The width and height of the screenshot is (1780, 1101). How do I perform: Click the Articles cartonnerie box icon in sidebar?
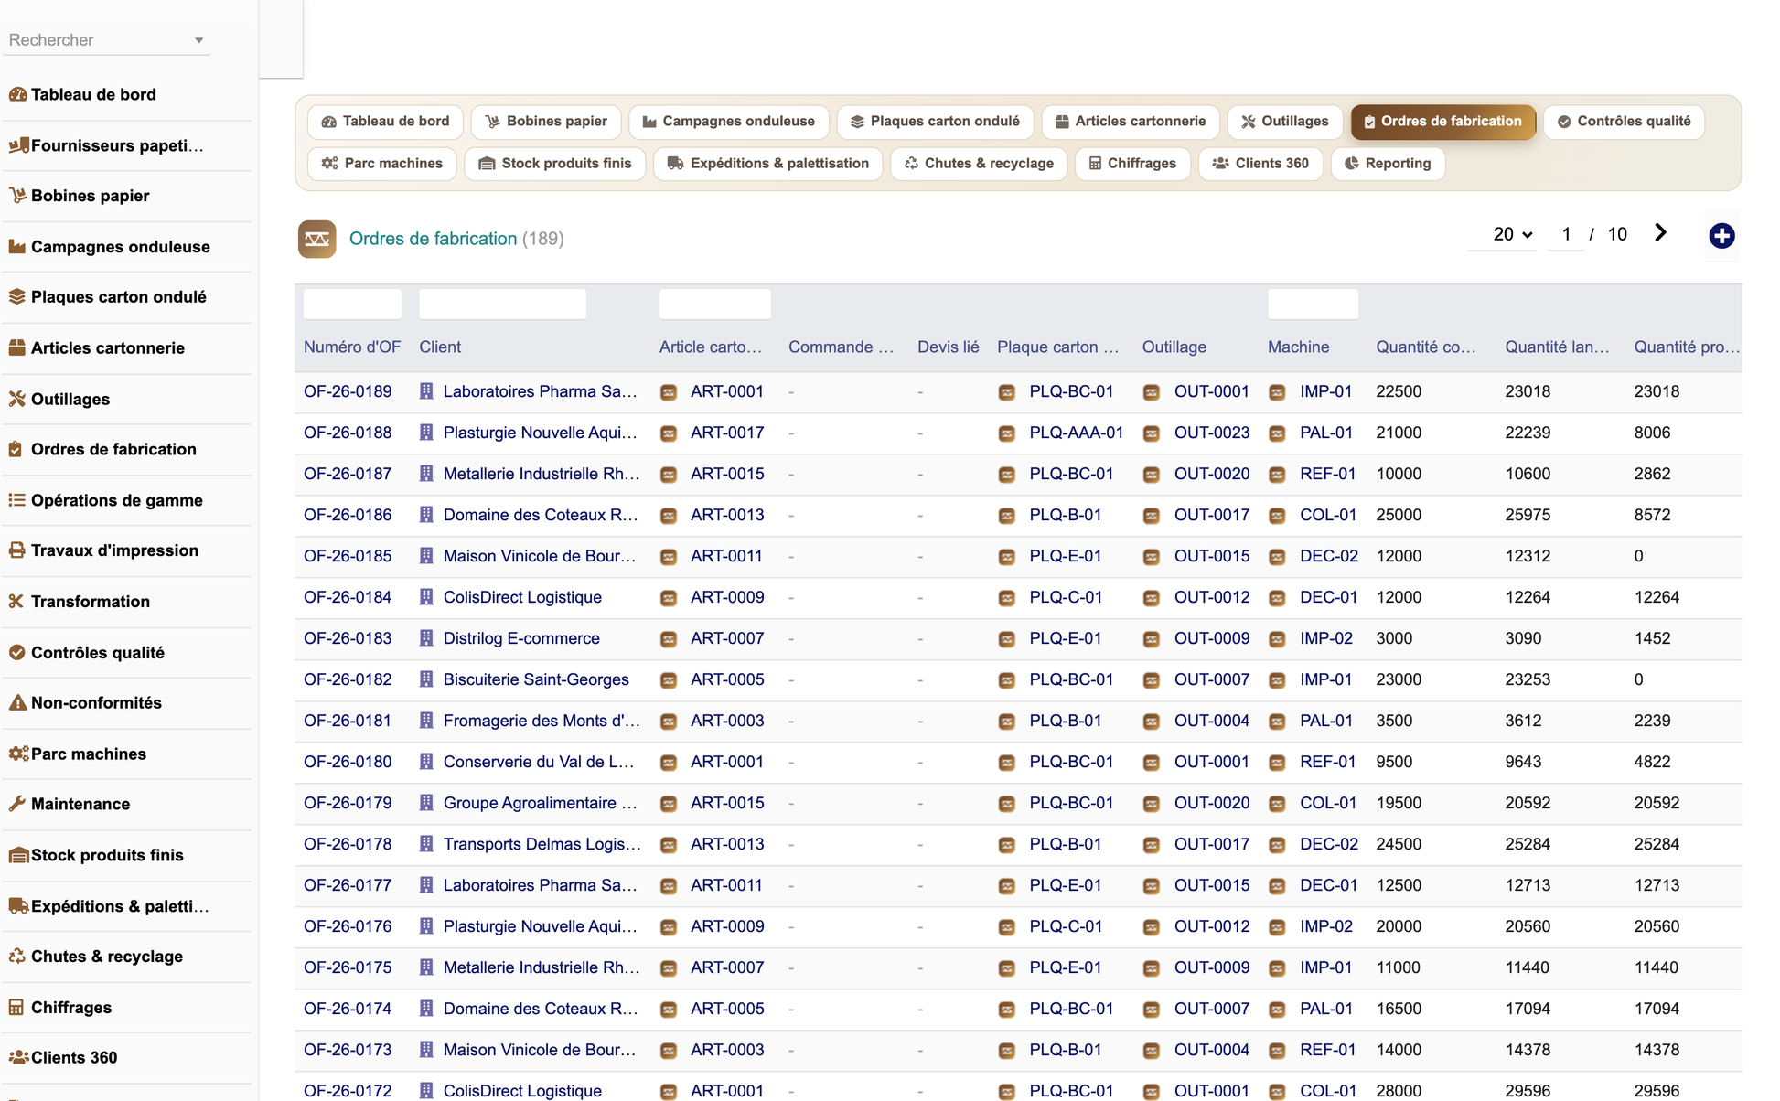click(17, 347)
